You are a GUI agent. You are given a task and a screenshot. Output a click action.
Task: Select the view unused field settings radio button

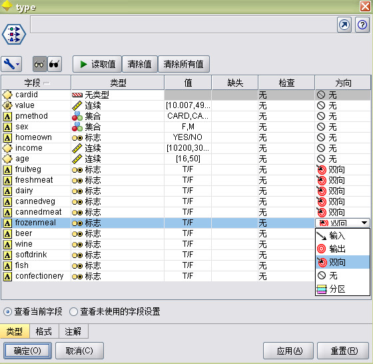[73, 311]
